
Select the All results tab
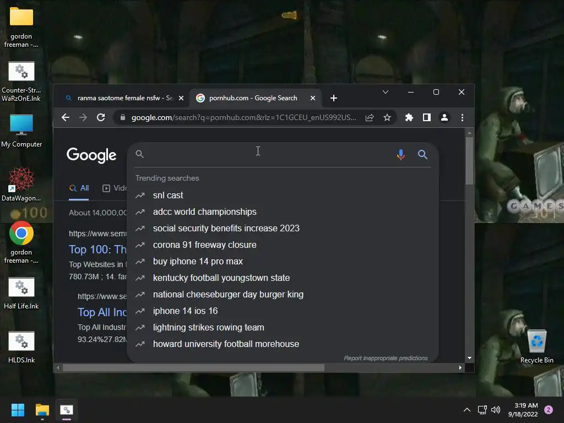click(79, 188)
